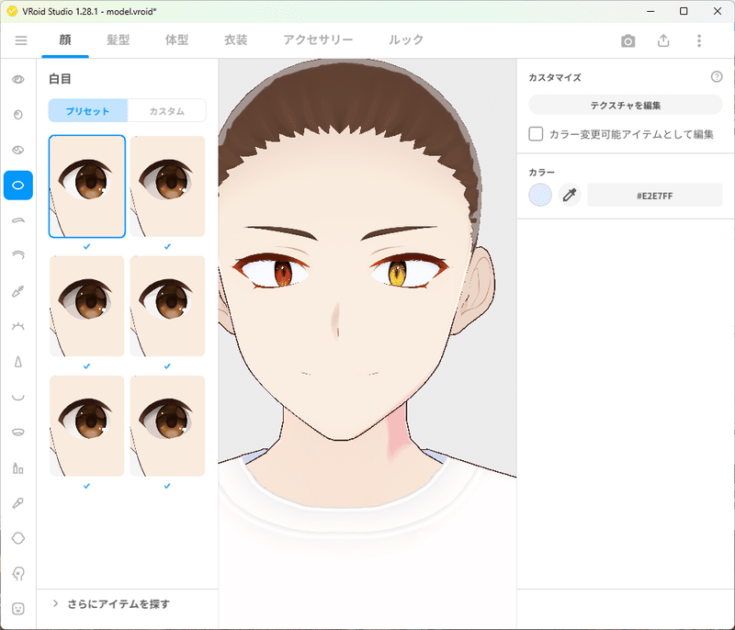This screenshot has height=630, width=735.
Task: Open the light blue color swatch
Action: click(540, 195)
